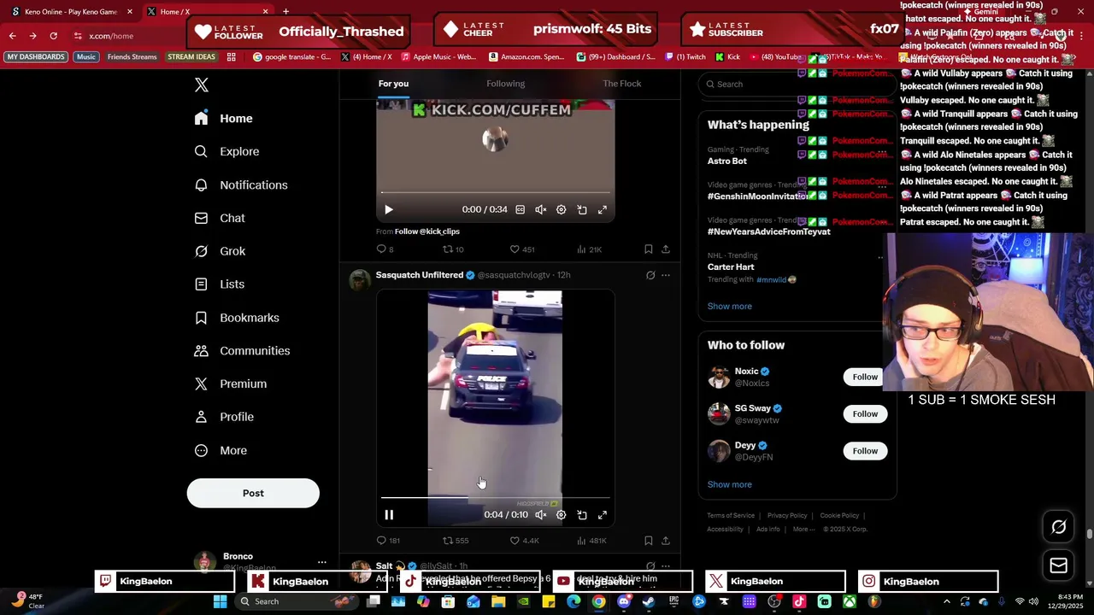Like the post with 451 likes
1094x615 pixels.
point(521,249)
